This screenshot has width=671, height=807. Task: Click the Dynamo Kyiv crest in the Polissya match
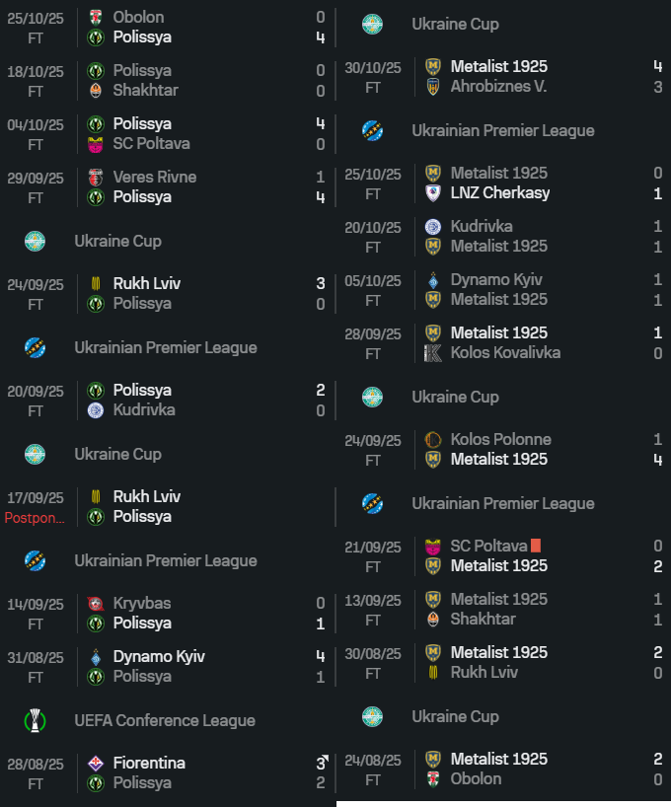[x=96, y=657]
